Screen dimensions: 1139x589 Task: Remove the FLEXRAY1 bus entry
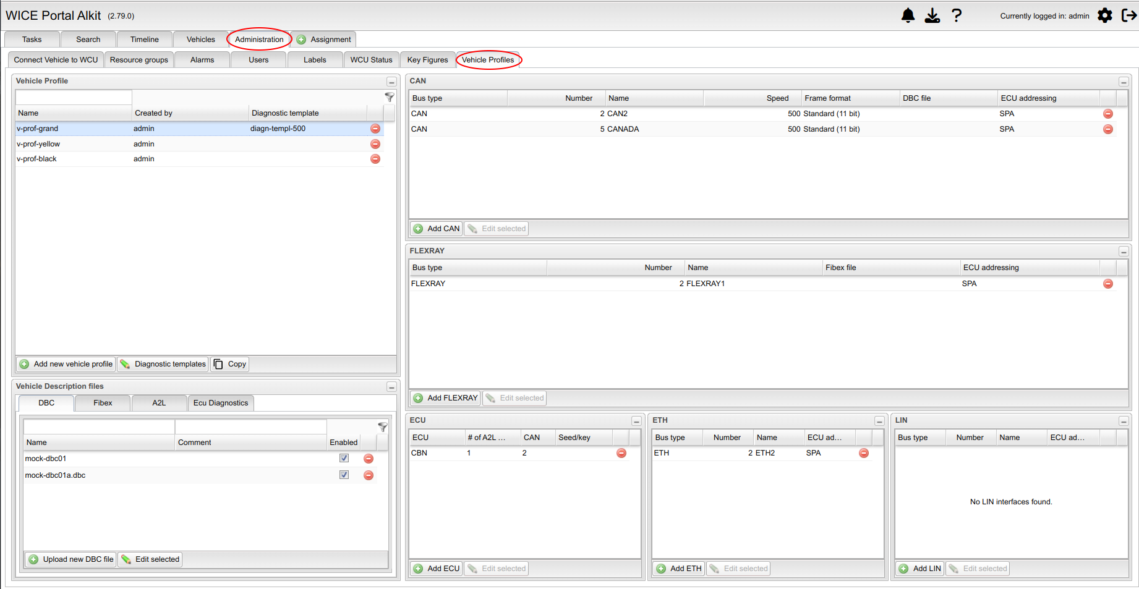(1108, 284)
